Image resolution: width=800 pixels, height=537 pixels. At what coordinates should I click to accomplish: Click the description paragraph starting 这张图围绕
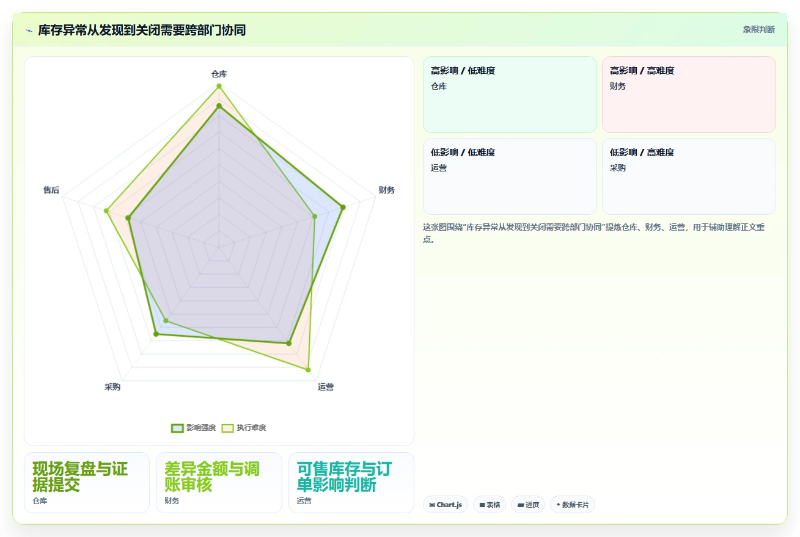(x=594, y=233)
